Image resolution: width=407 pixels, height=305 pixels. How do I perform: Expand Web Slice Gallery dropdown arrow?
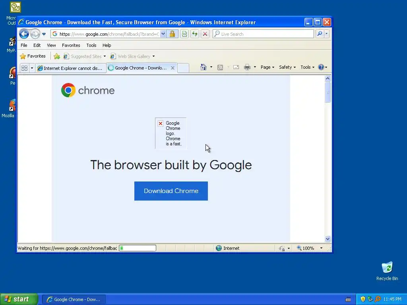coord(154,56)
